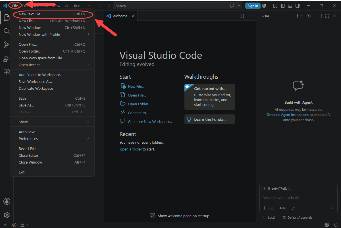The height and width of the screenshot is (228, 341).
Task: Open editor More Actions beside the split icon
Action: 249,16
